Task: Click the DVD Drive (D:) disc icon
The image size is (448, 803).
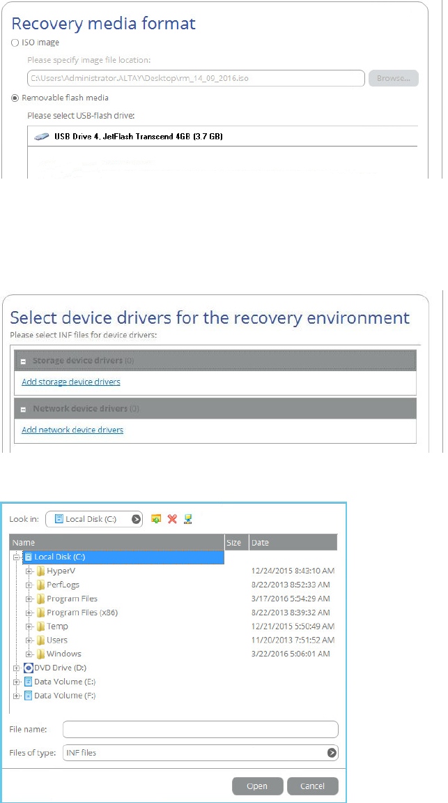Action: (x=28, y=668)
